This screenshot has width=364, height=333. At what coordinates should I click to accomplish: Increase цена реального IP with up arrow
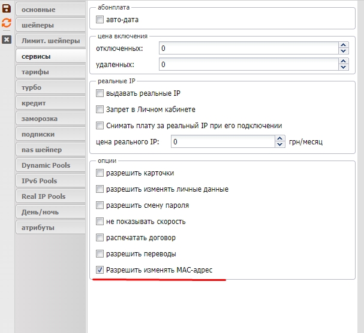click(x=279, y=139)
